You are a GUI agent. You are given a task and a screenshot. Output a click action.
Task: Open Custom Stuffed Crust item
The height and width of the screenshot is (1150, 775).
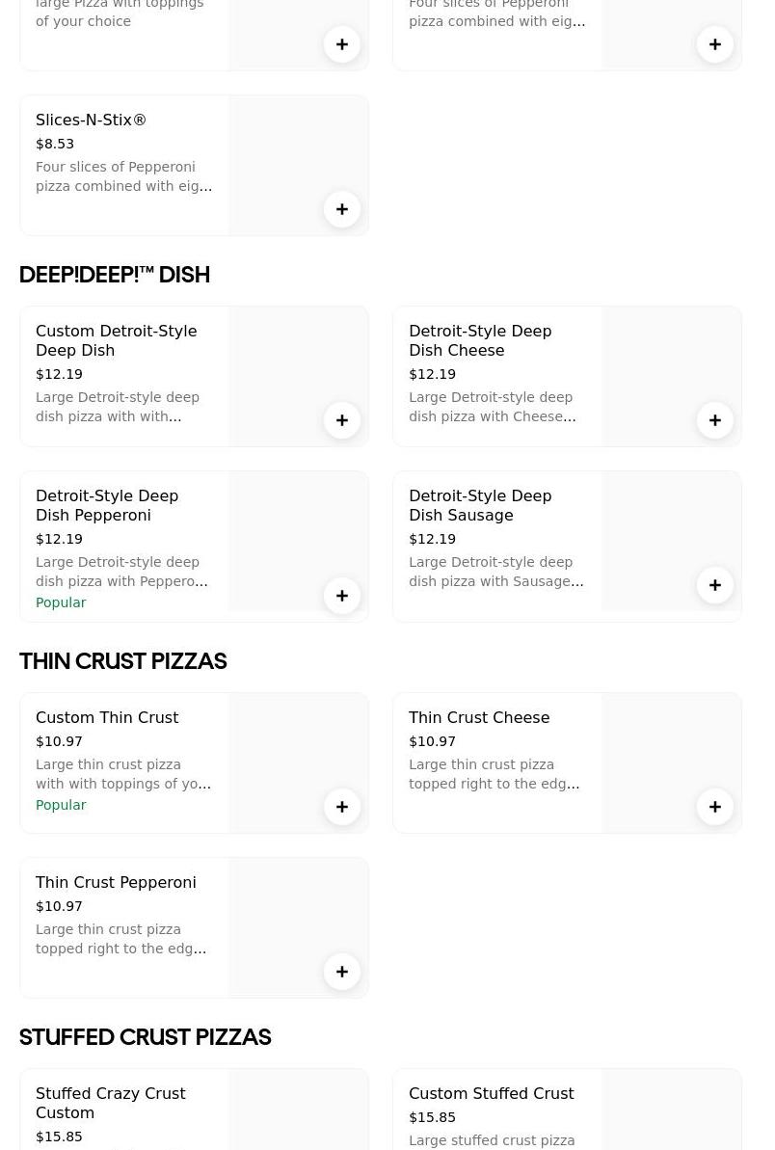pyautogui.click(x=491, y=1094)
